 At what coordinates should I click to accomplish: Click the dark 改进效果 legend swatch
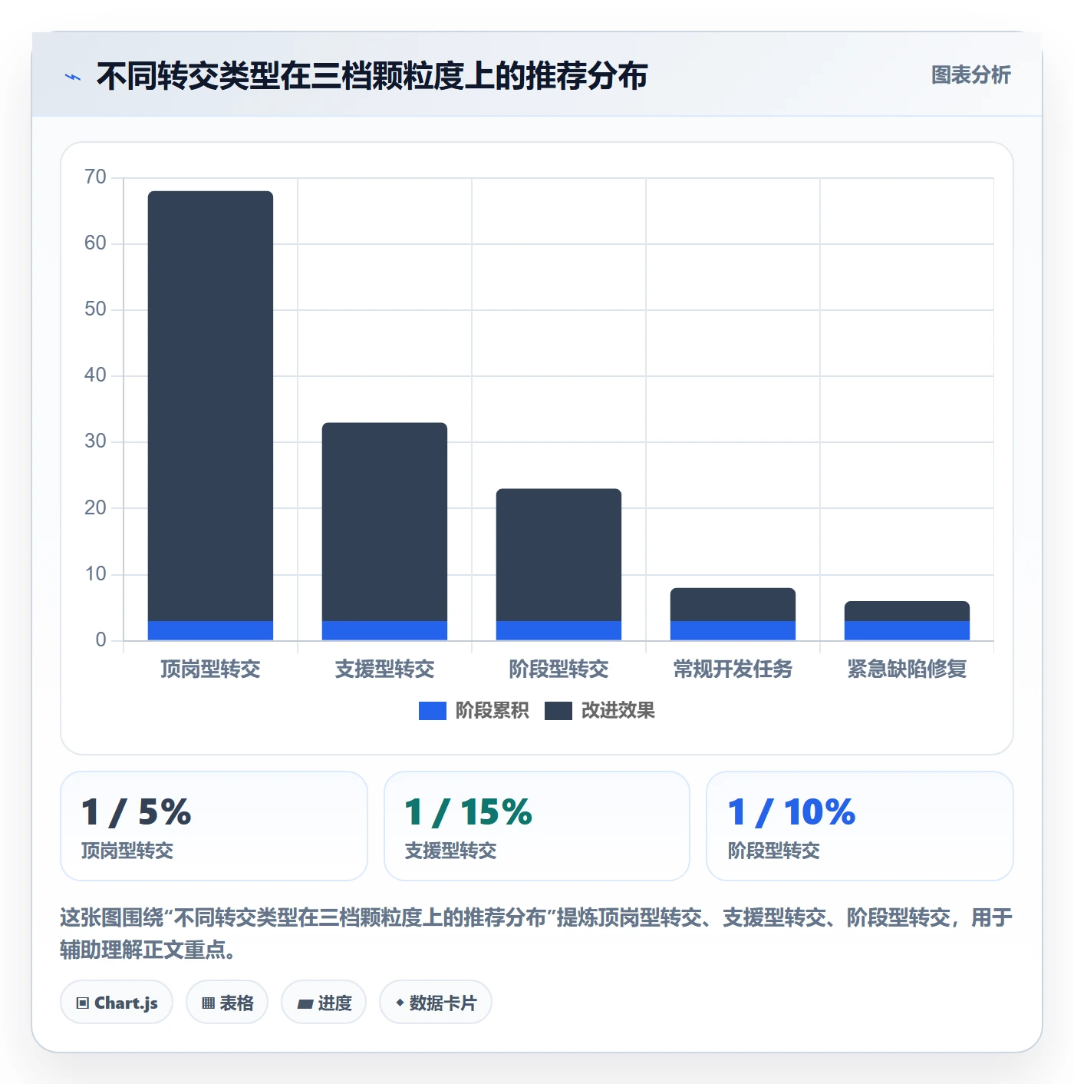558,711
